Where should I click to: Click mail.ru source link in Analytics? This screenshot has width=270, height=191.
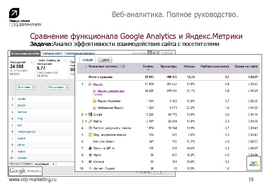(21, 151)
